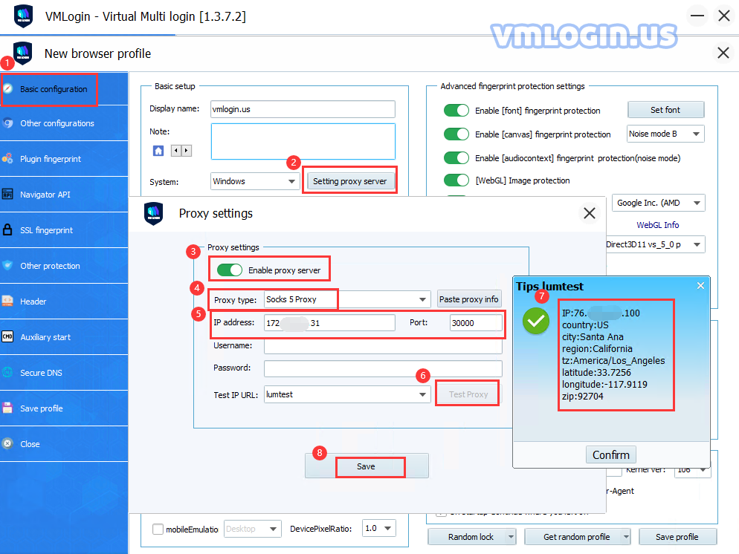Toggle WebGL Image protection switch

click(x=456, y=180)
